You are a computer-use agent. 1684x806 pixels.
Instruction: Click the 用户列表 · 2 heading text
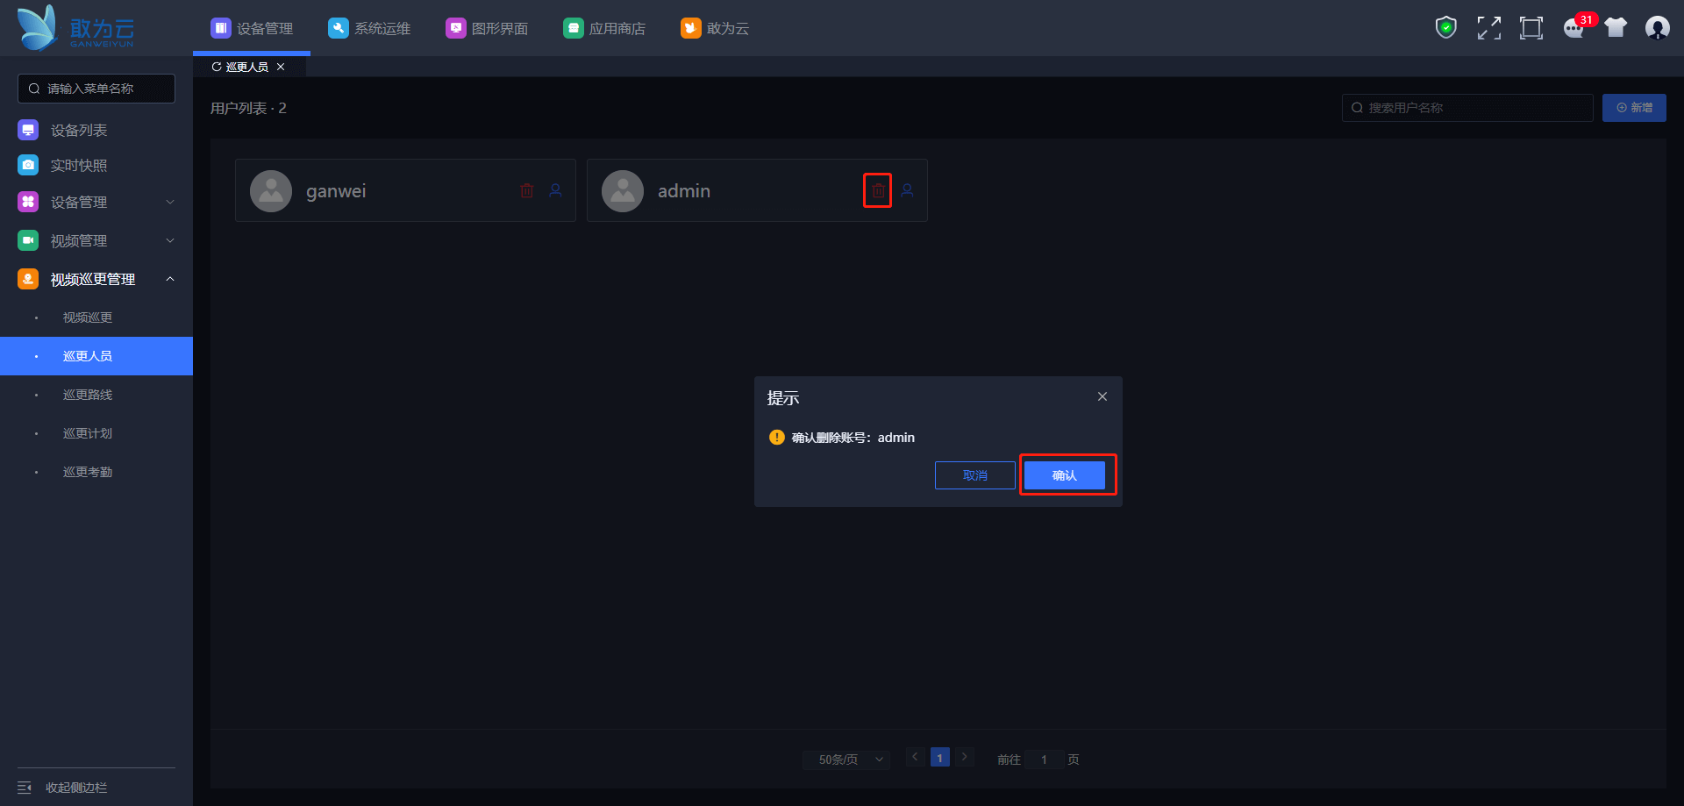248,108
